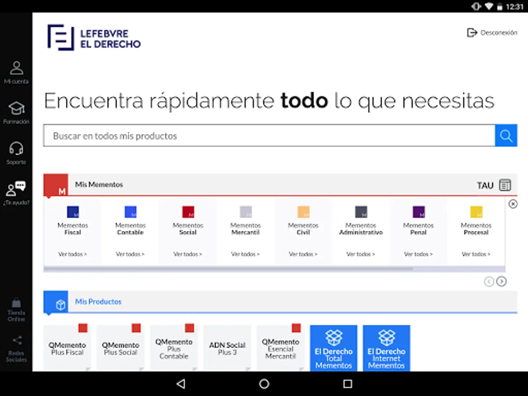Click 'Ver todos >' under Mementos Penal
The height and width of the screenshot is (396, 528).
[418, 254]
